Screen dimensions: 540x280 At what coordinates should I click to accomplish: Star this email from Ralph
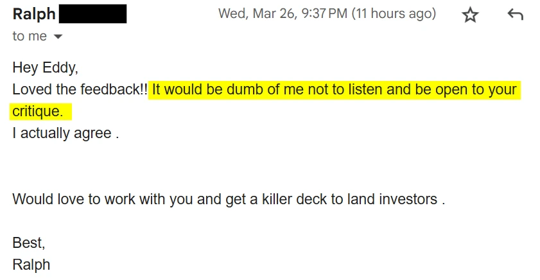(x=471, y=15)
